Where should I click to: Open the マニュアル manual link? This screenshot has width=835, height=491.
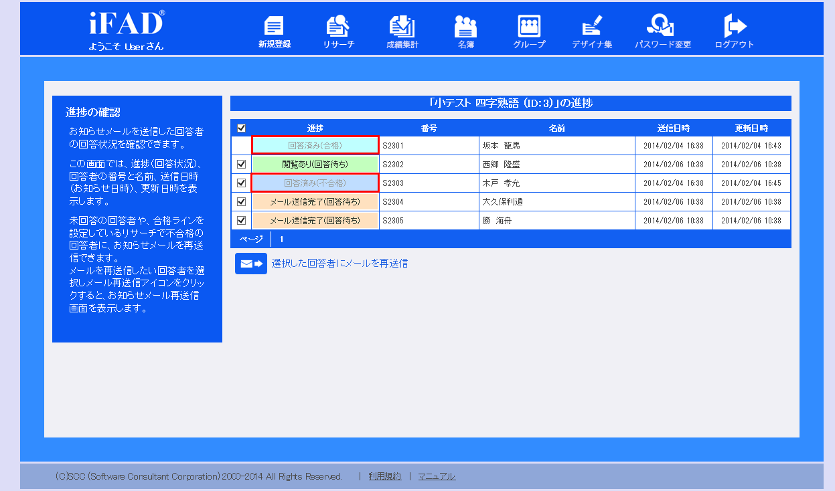tap(437, 476)
